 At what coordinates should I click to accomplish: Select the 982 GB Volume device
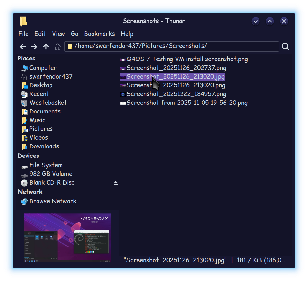(x=50, y=174)
